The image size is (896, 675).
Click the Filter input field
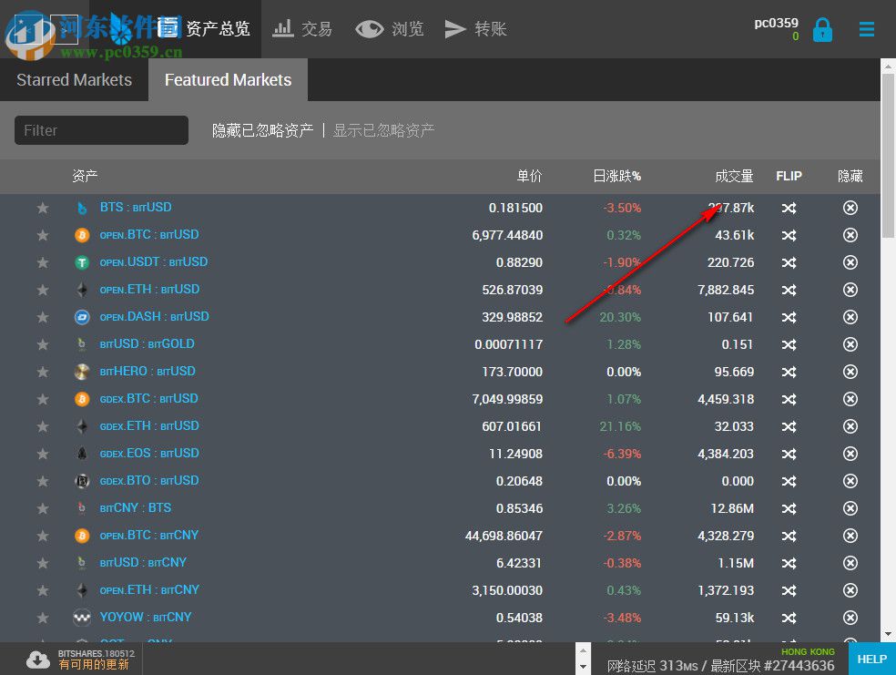(x=100, y=130)
